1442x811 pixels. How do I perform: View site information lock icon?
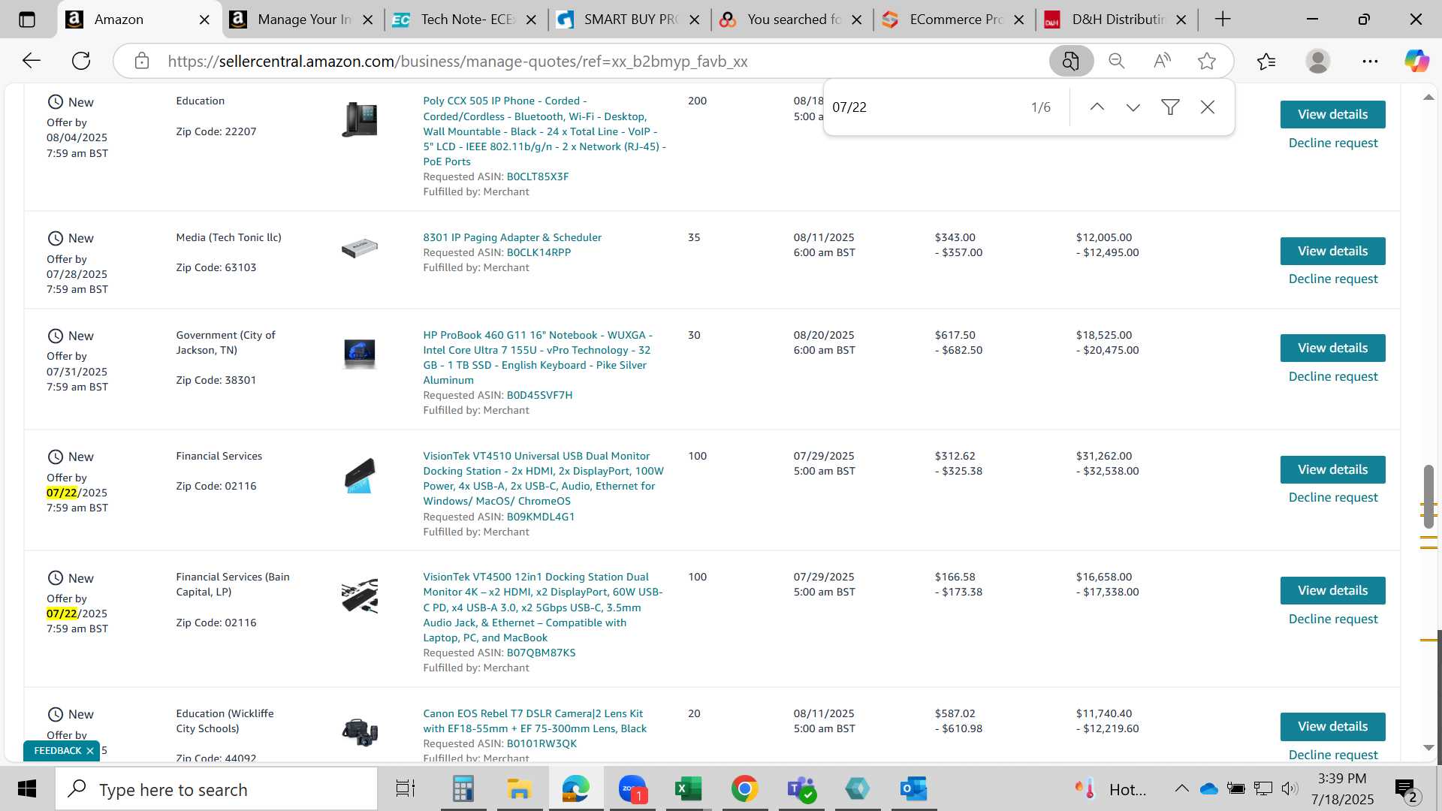pyautogui.click(x=142, y=61)
